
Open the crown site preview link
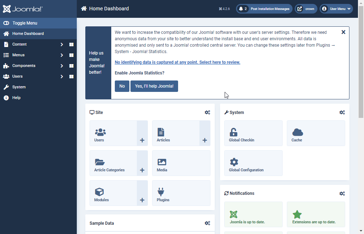point(306,9)
